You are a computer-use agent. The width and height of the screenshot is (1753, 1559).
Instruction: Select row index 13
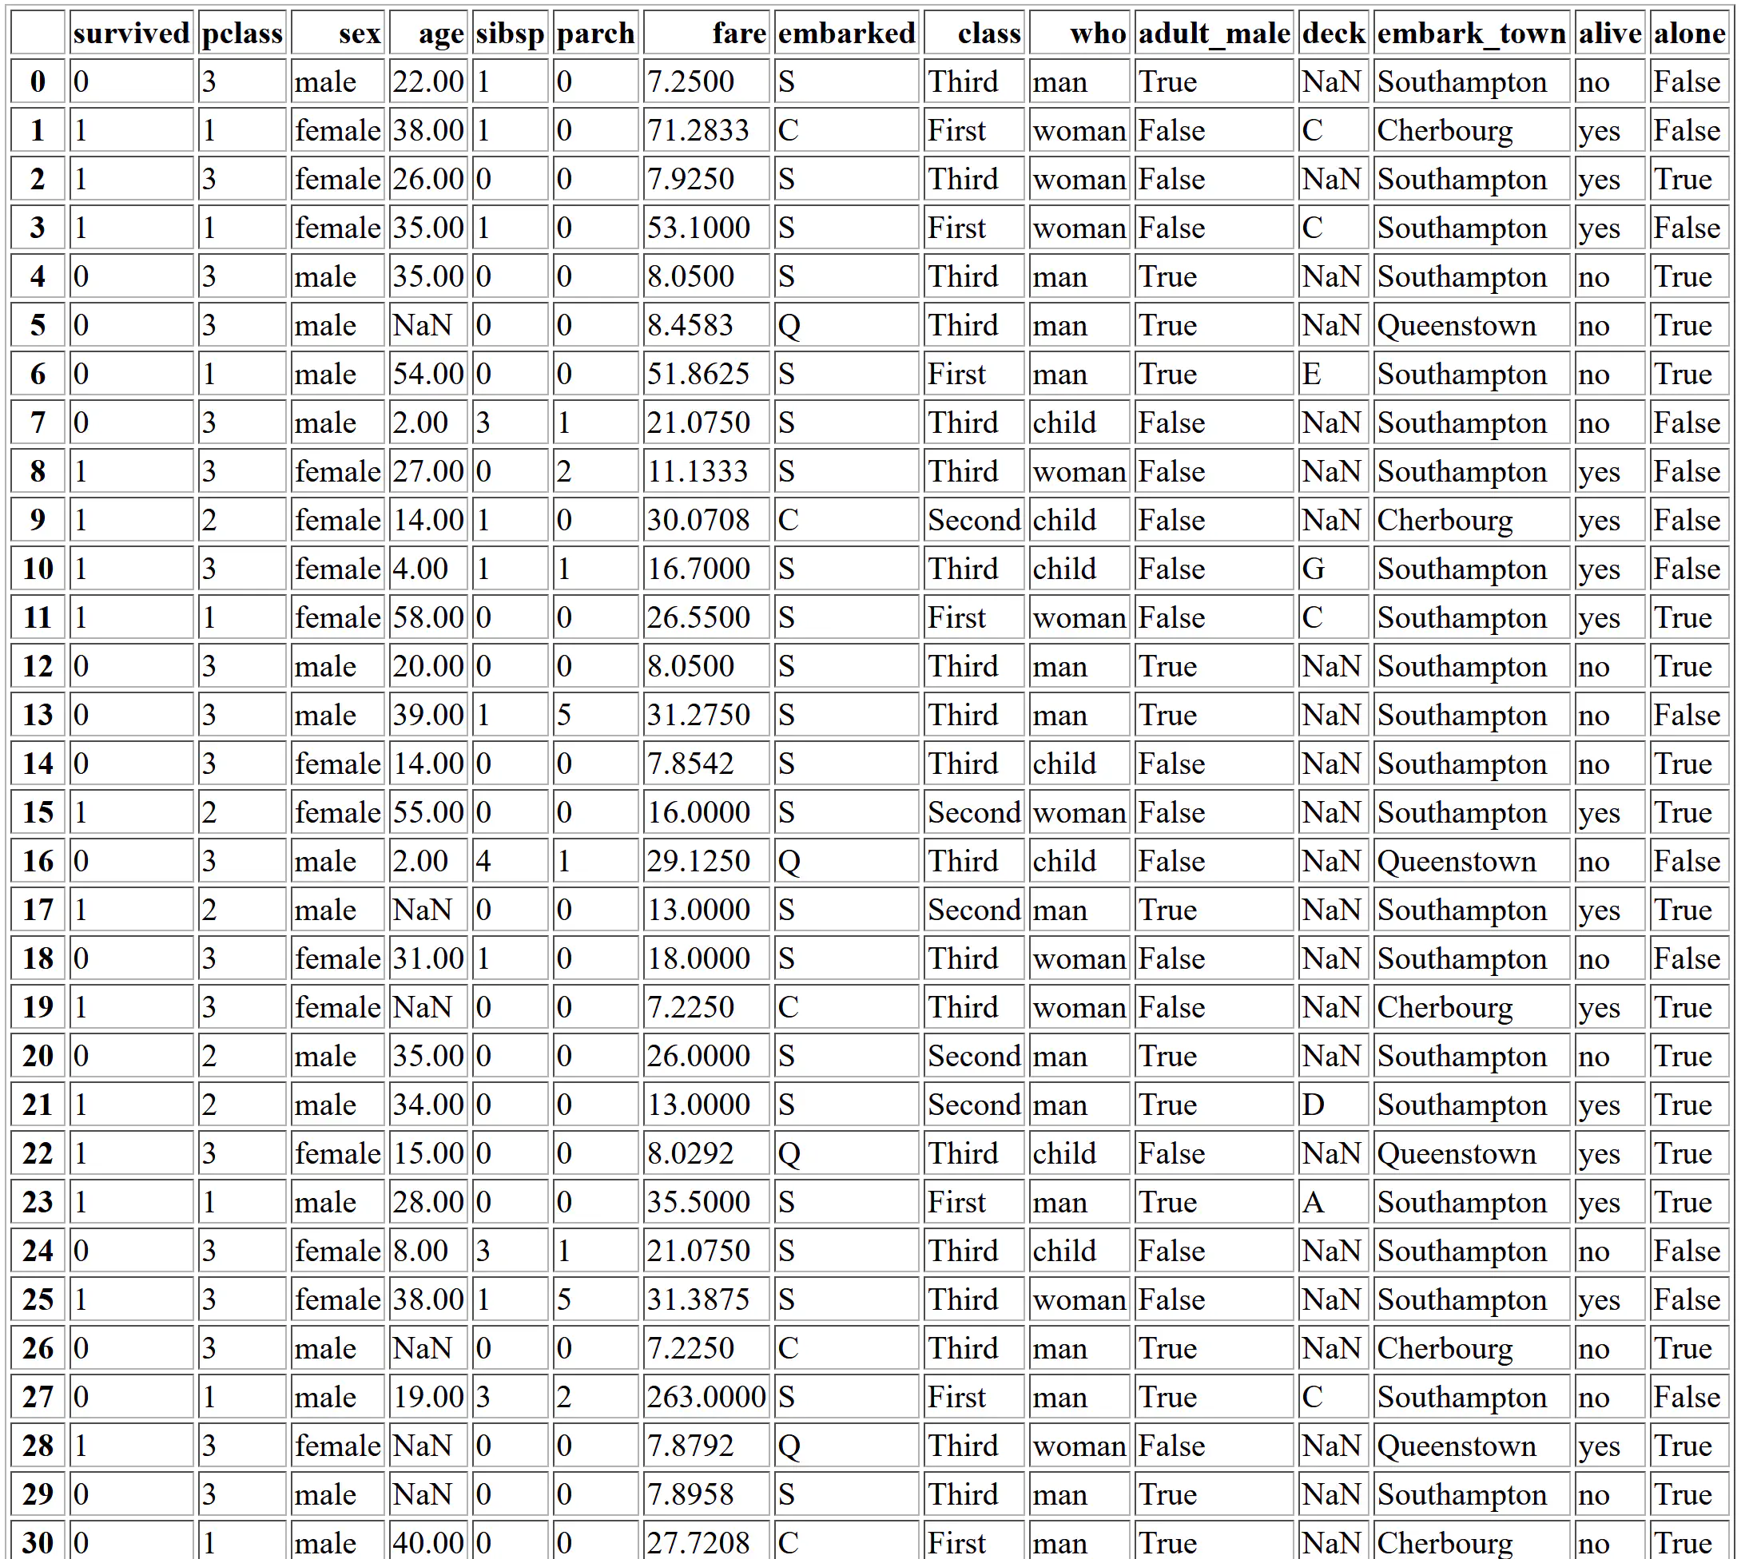[x=38, y=715]
